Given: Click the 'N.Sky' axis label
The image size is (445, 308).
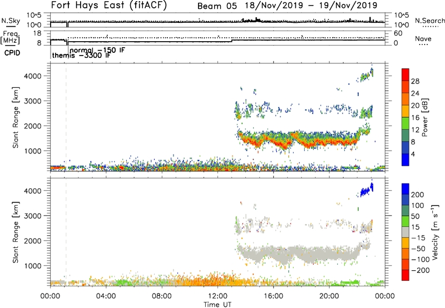Looking at the screenshot, I should coord(11,21).
